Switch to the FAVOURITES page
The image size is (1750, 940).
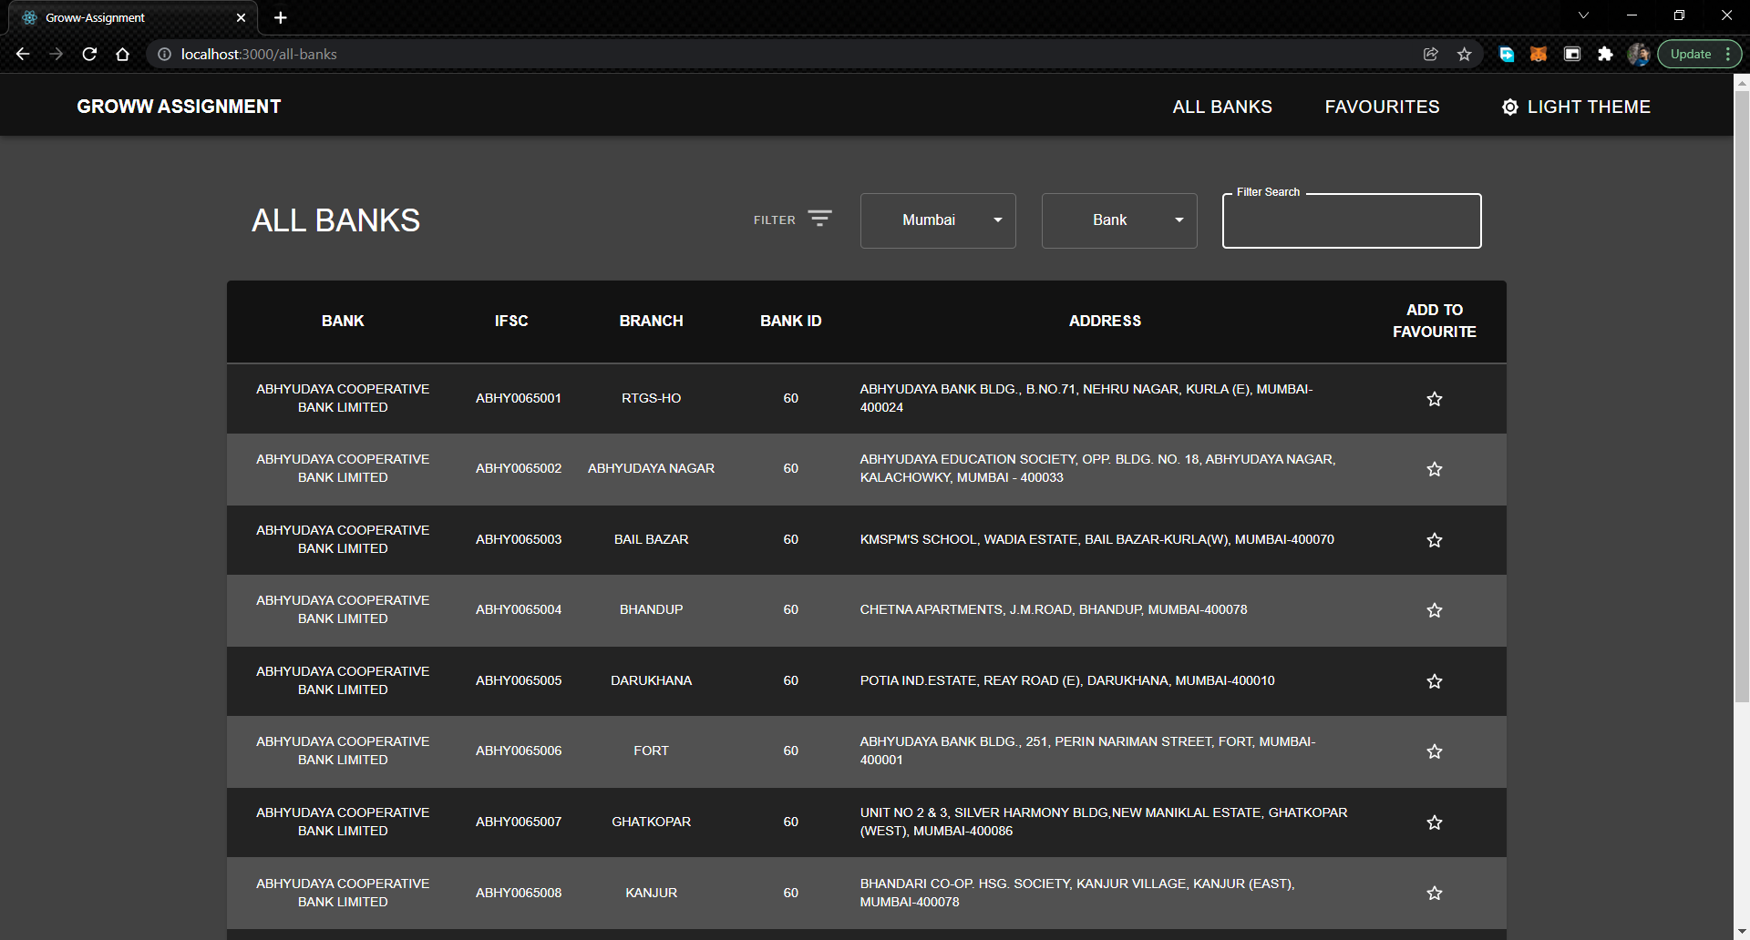coord(1382,107)
